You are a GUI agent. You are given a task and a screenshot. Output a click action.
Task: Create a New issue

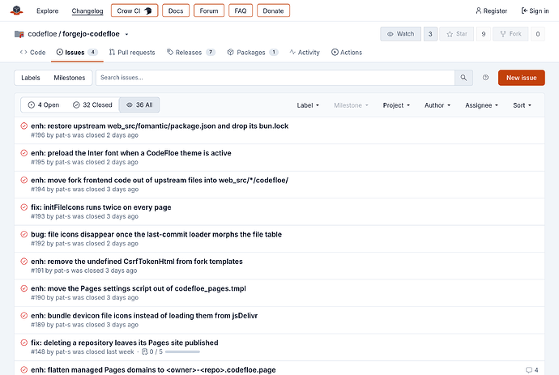coord(521,78)
